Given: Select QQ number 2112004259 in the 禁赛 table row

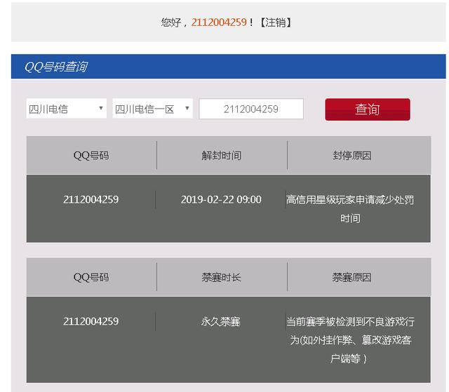Looking at the screenshot, I should [x=91, y=322].
